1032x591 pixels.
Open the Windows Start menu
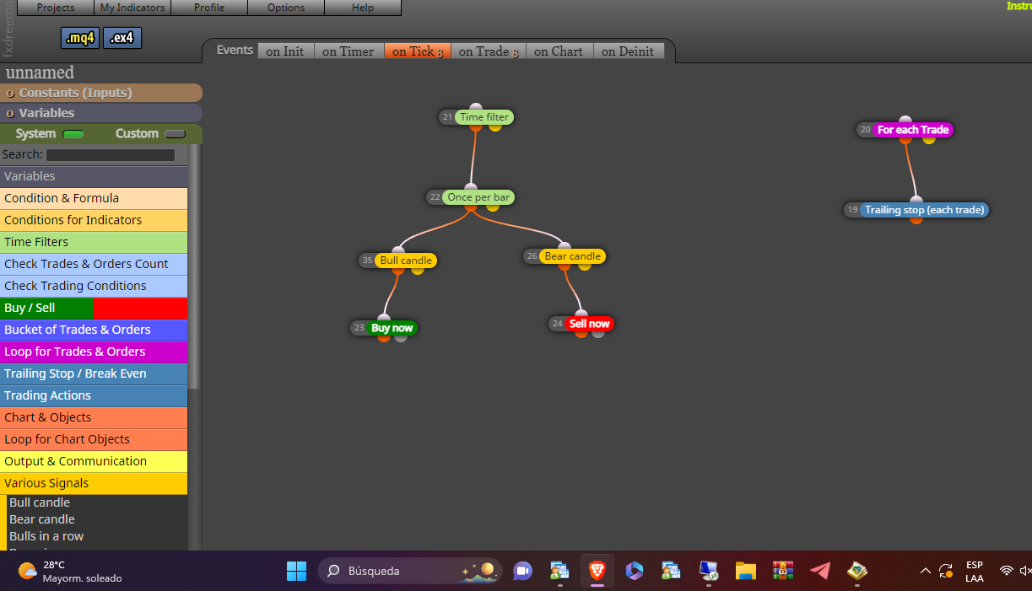[x=296, y=571]
